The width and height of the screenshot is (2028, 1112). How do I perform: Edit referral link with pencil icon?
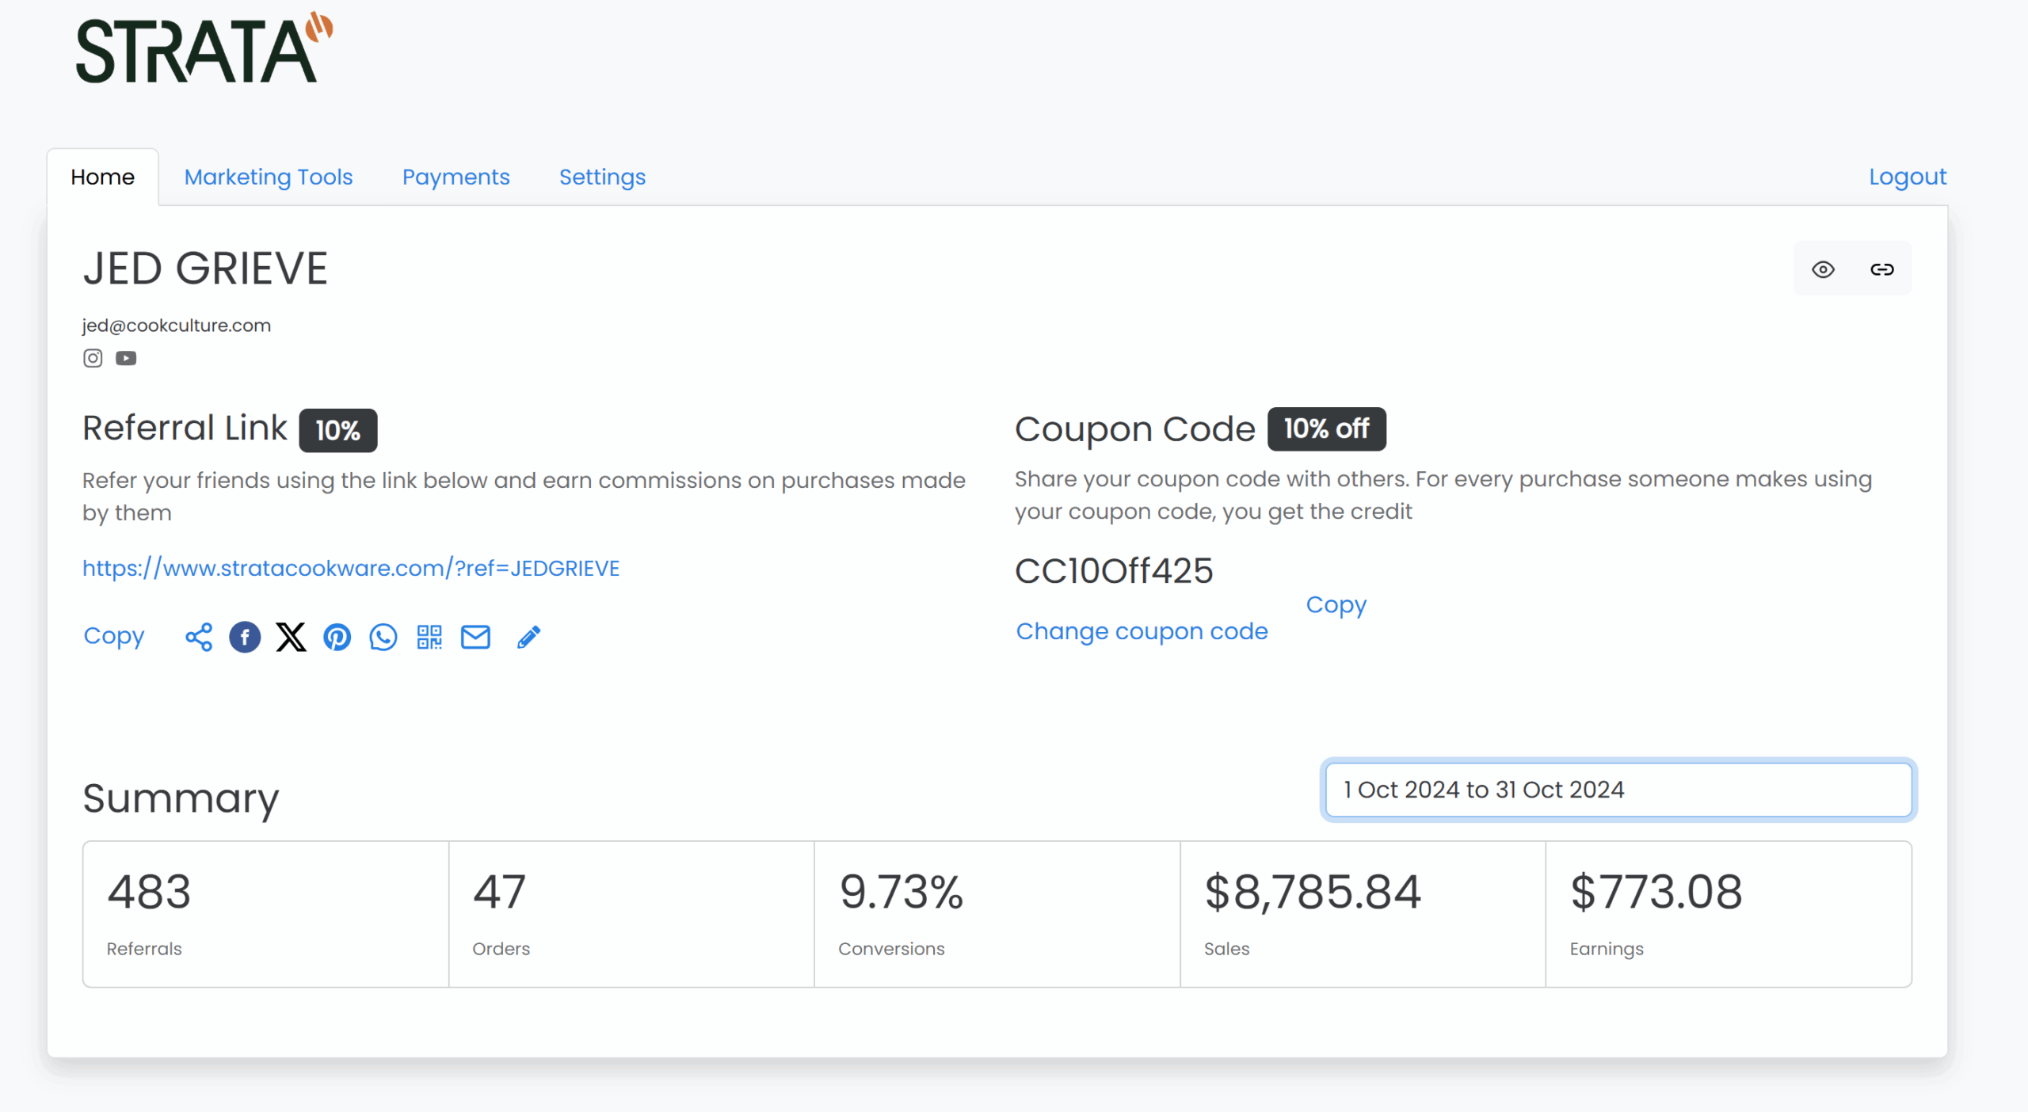pyautogui.click(x=529, y=637)
